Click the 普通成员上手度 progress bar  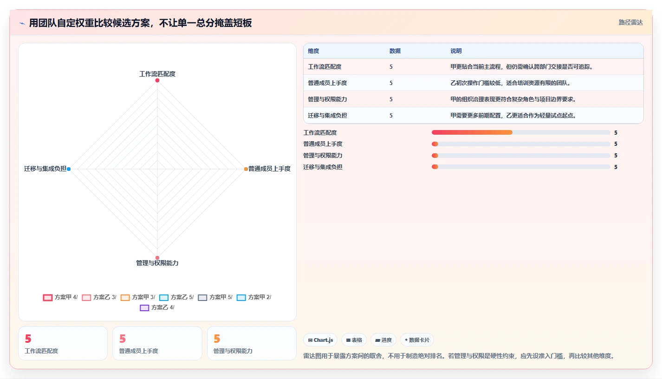pyautogui.click(x=521, y=144)
